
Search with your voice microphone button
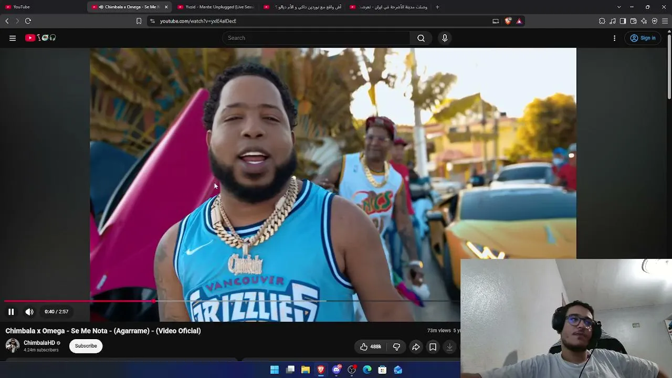[x=445, y=38]
